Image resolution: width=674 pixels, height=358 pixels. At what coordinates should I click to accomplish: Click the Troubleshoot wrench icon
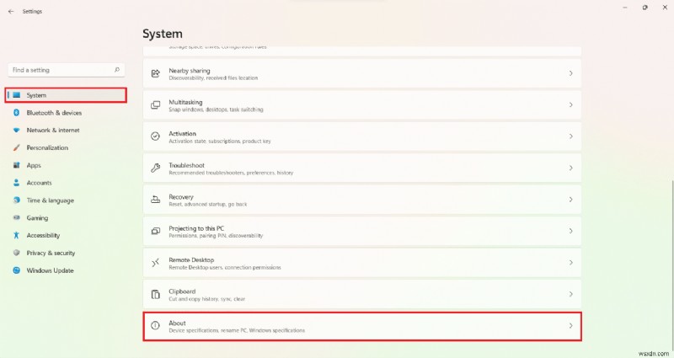(156, 168)
